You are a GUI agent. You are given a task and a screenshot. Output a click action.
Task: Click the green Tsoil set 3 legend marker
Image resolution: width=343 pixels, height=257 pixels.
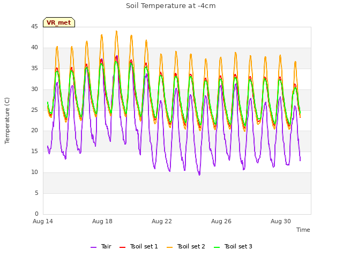click(x=217, y=247)
